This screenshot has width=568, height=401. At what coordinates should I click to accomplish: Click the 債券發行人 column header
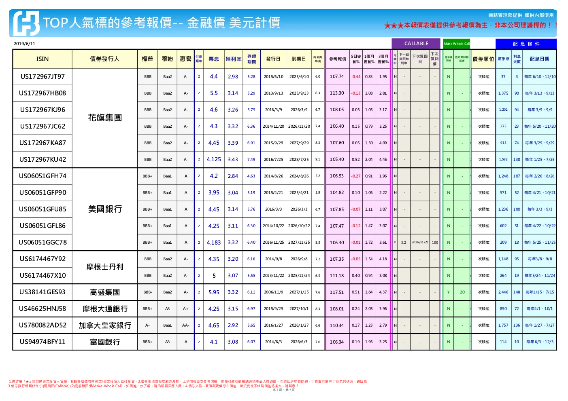point(104,59)
